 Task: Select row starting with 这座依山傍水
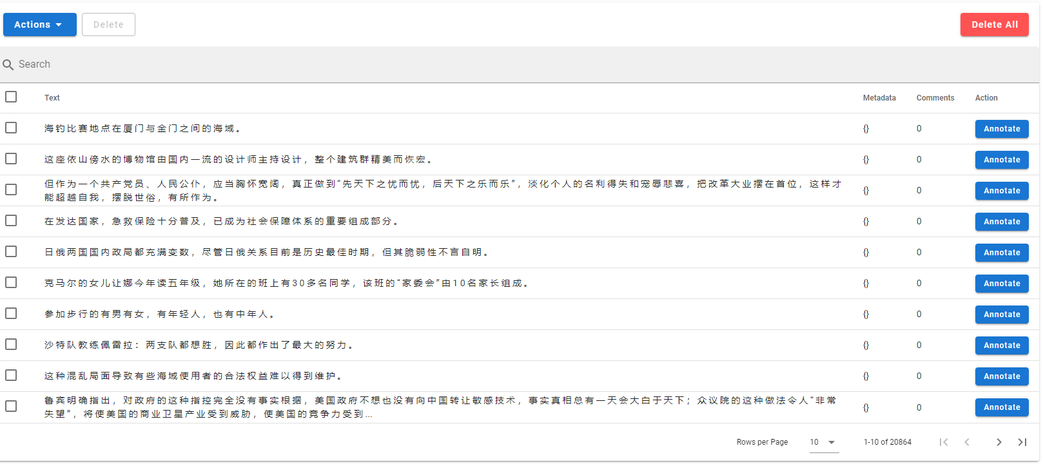click(11, 159)
